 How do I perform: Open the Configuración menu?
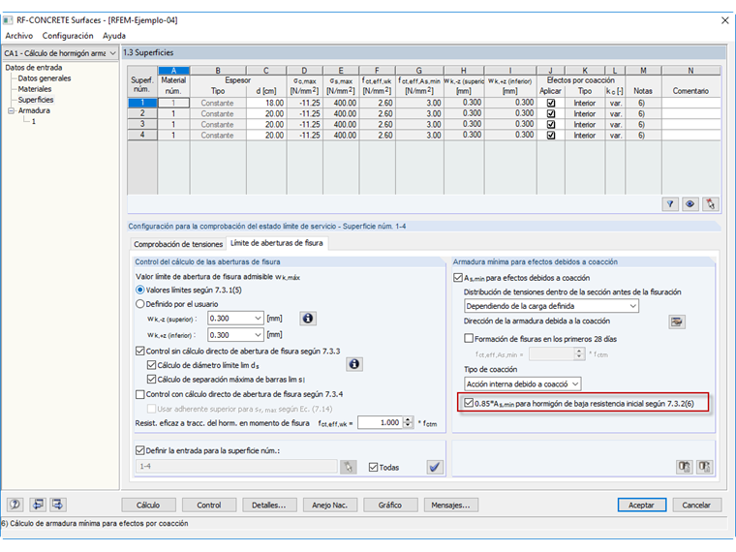pyautogui.click(x=68, y=36)
